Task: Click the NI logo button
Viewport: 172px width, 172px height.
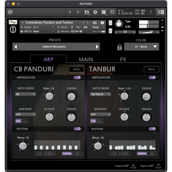Action: click(161, 12)
